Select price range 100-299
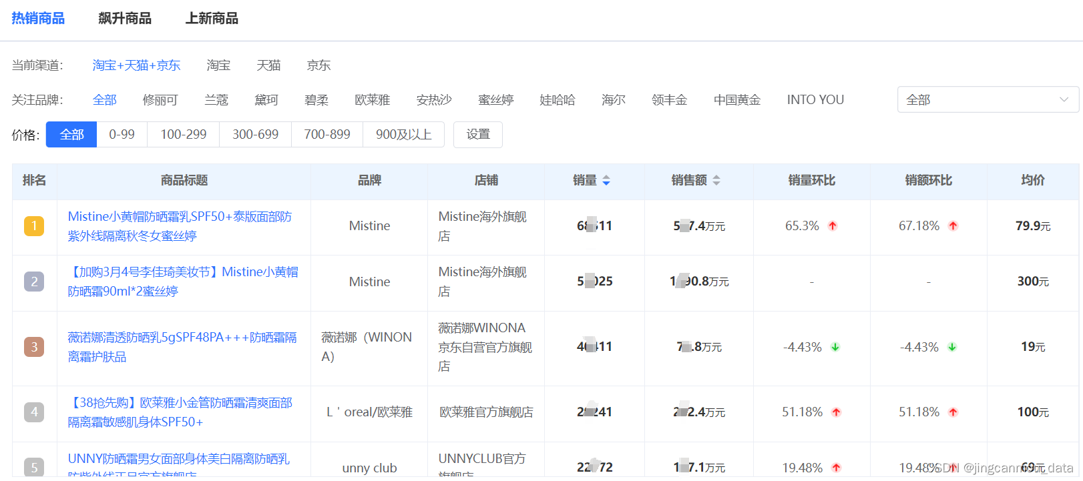1083x481 pixels. click(184, 135)
